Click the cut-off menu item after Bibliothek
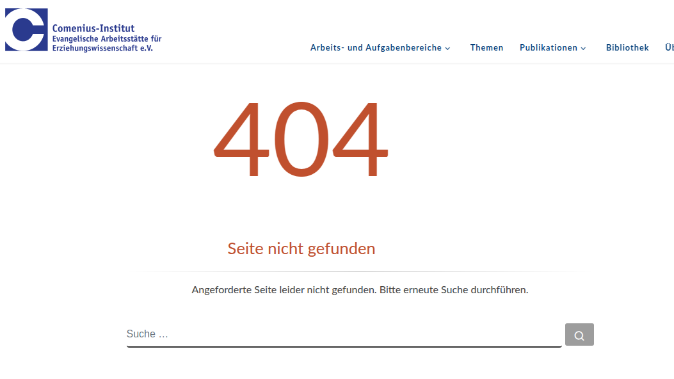 [x=669, y=47]
